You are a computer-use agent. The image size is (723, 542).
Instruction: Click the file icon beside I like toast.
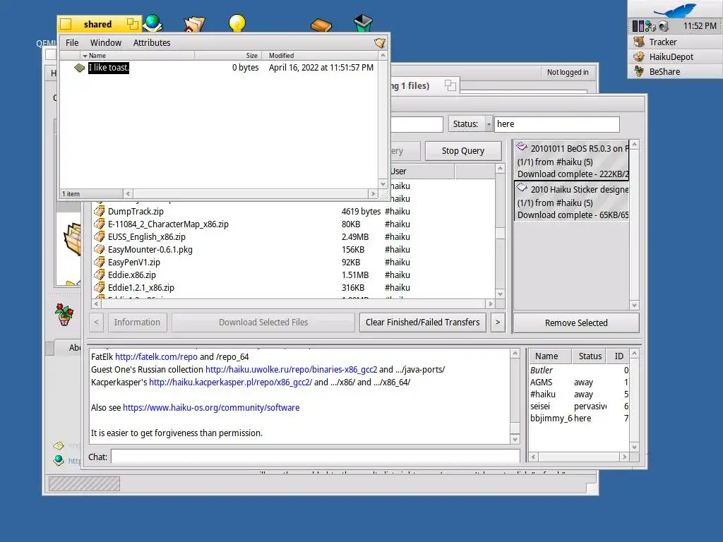click(x=79, y=68)
